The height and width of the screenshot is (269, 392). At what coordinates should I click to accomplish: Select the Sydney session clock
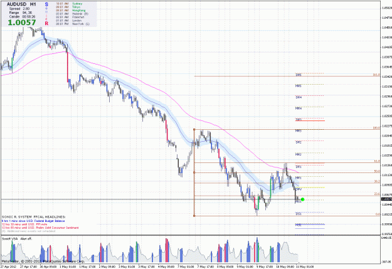69,4
